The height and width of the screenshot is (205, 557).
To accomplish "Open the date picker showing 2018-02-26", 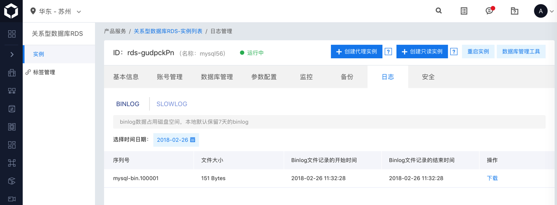I will click(176, 140).
